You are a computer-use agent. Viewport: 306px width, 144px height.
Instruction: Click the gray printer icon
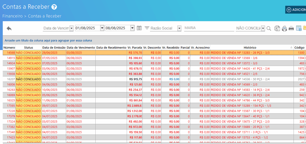[x=291, y=28]
